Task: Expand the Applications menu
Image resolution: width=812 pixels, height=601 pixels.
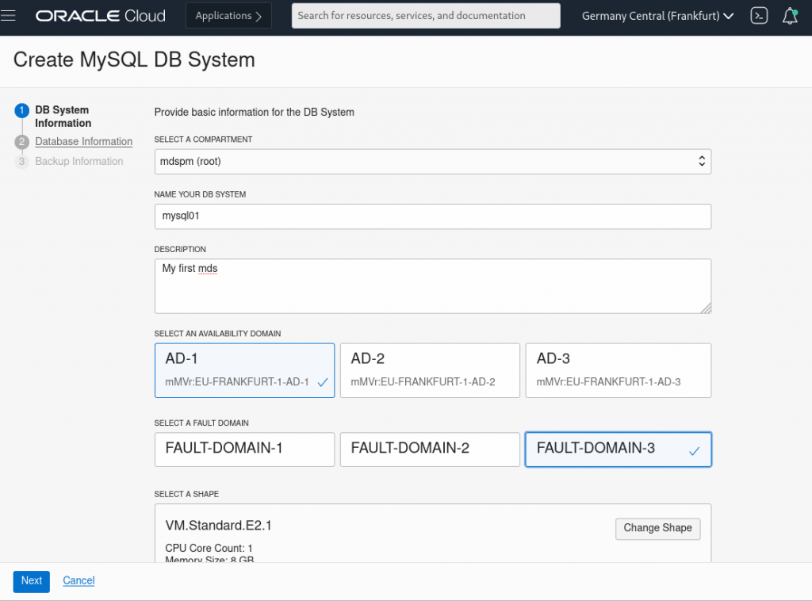Action: coord(228,16)
